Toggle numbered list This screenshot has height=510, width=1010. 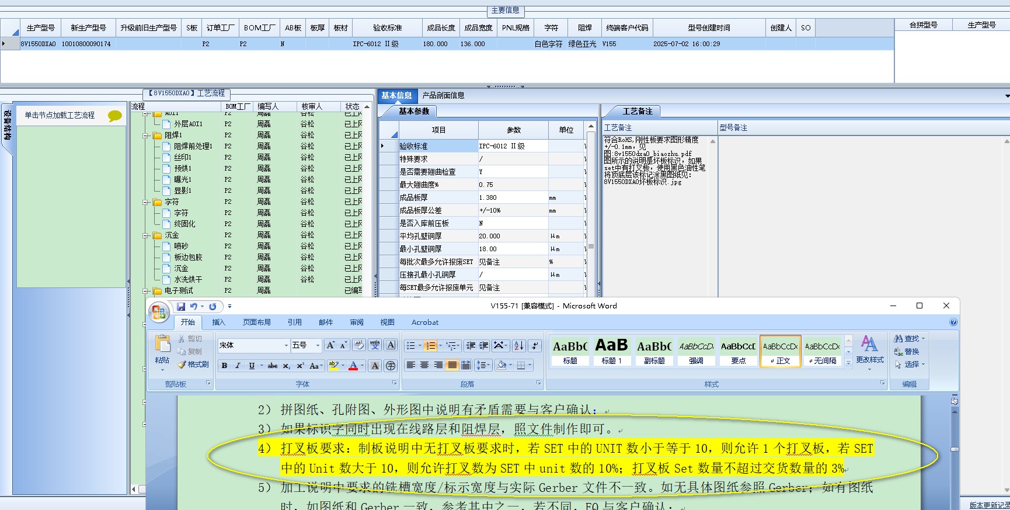(430, 346)
